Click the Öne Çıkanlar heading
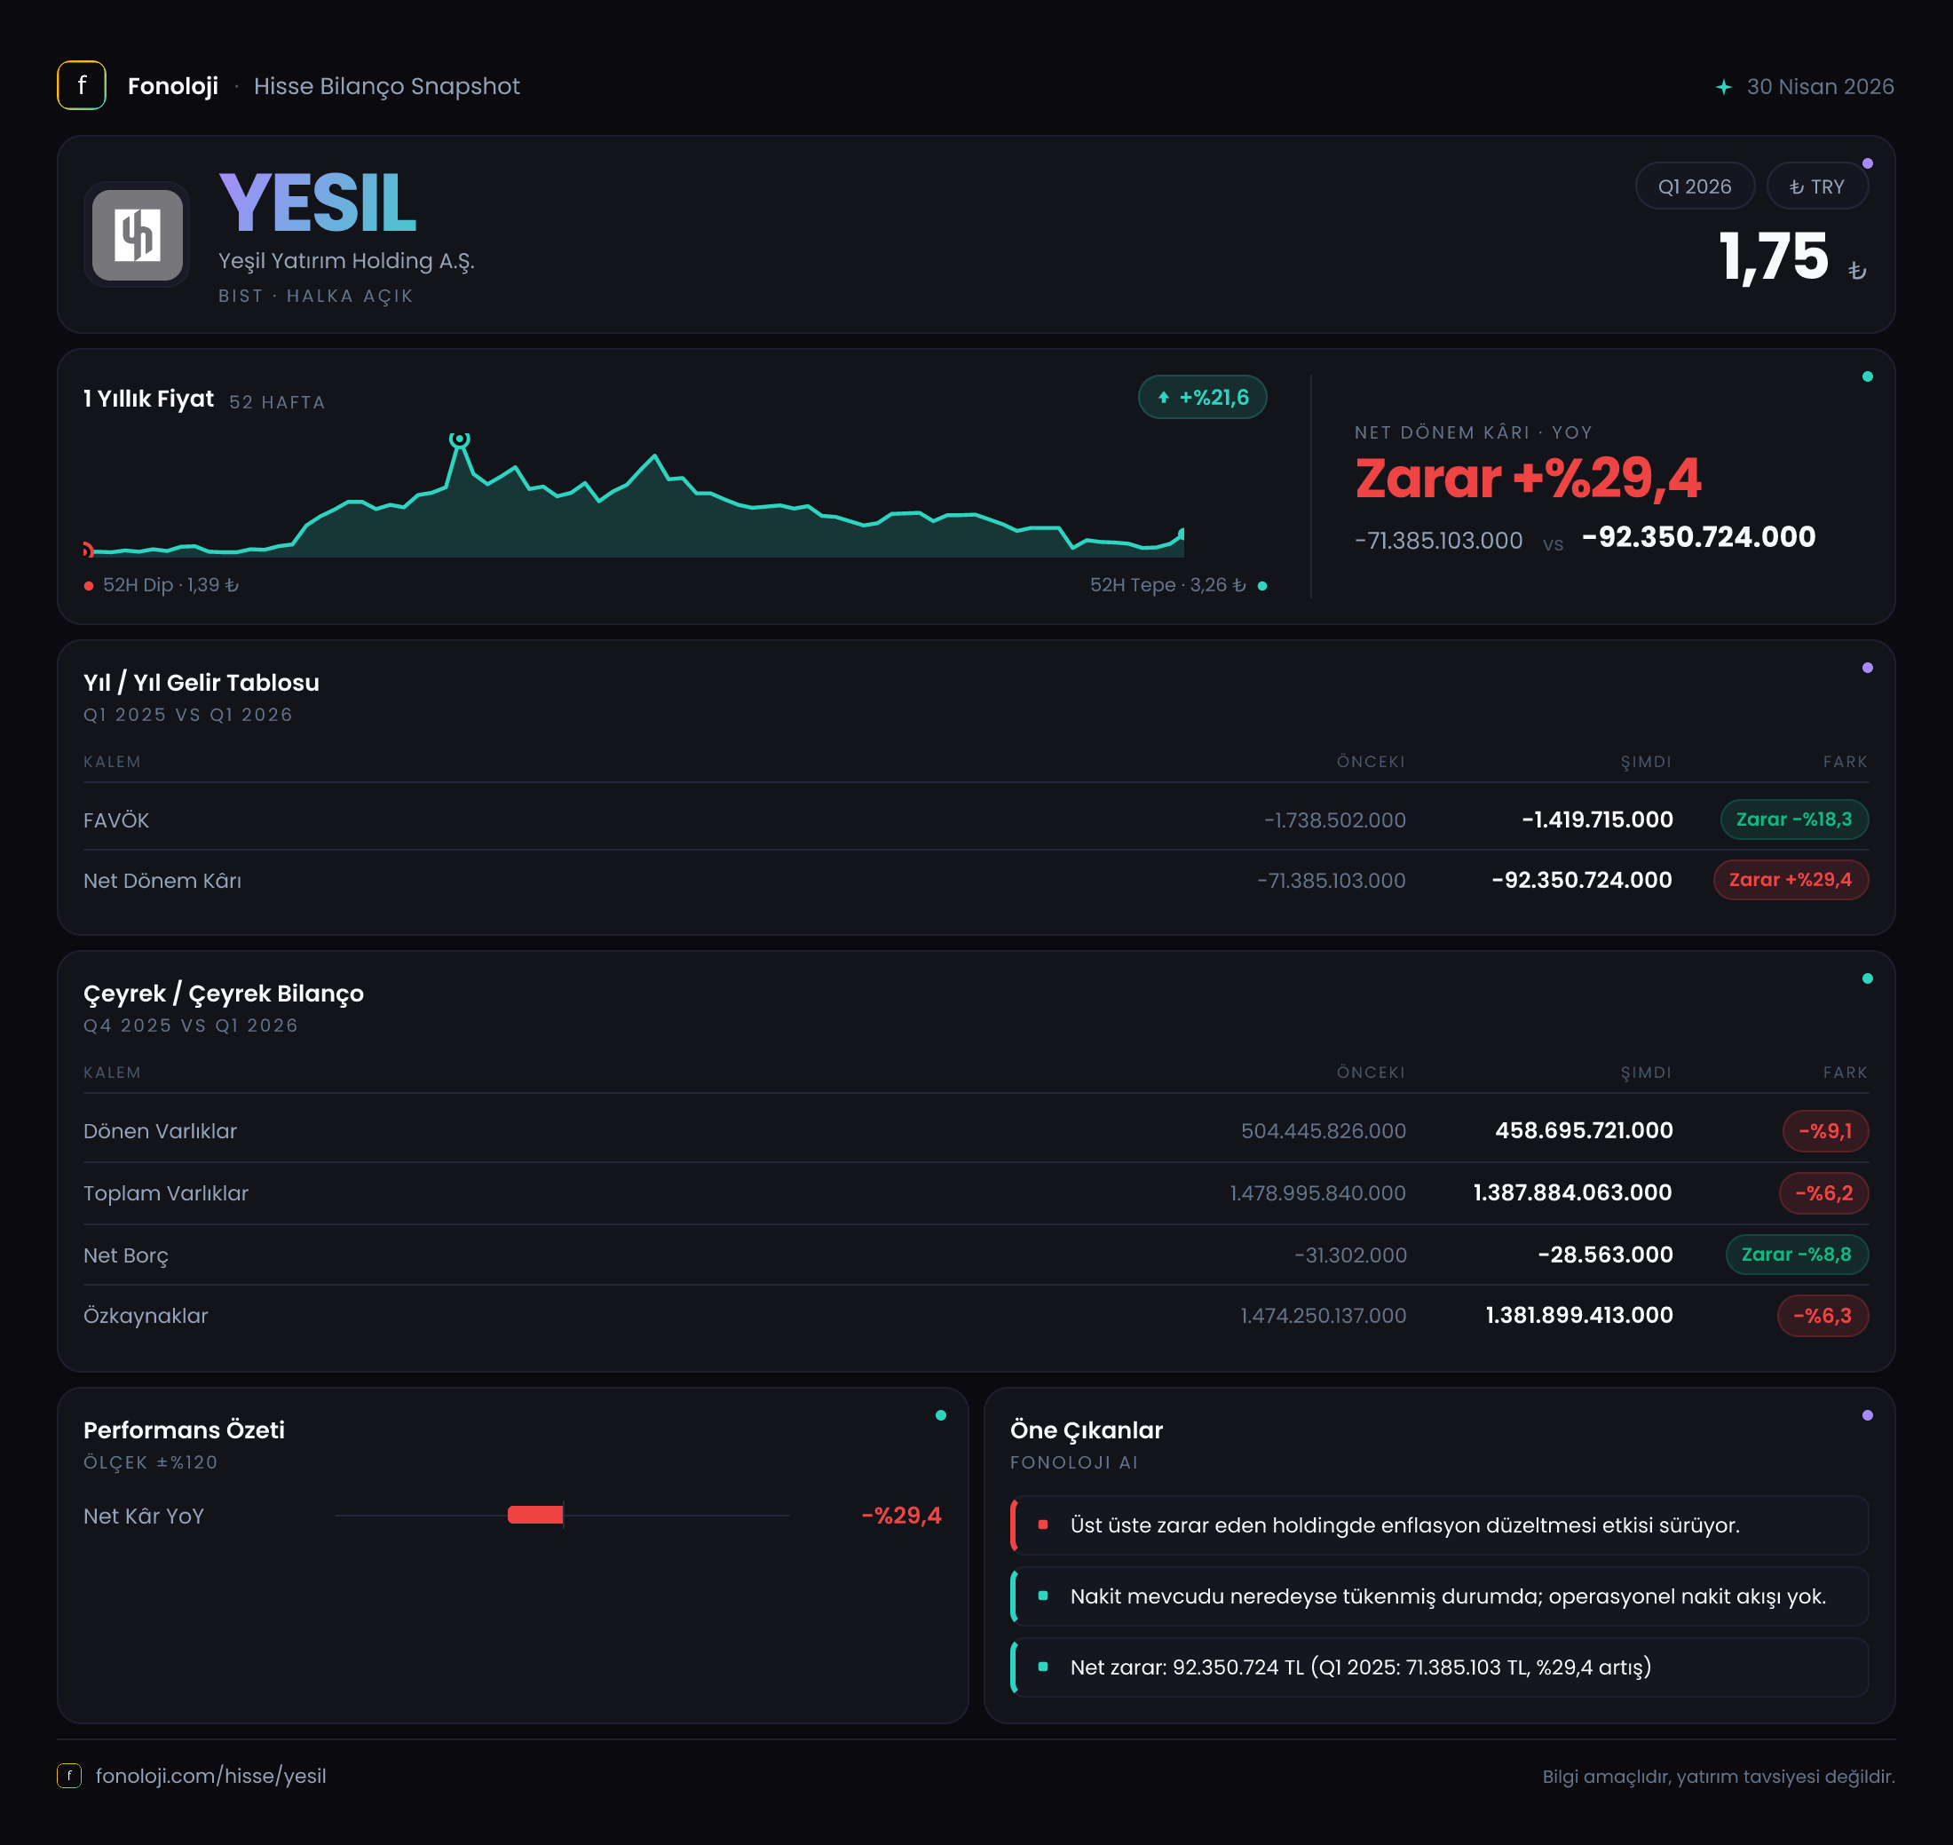1953x1845 pixels. tap(1087, 1430)
